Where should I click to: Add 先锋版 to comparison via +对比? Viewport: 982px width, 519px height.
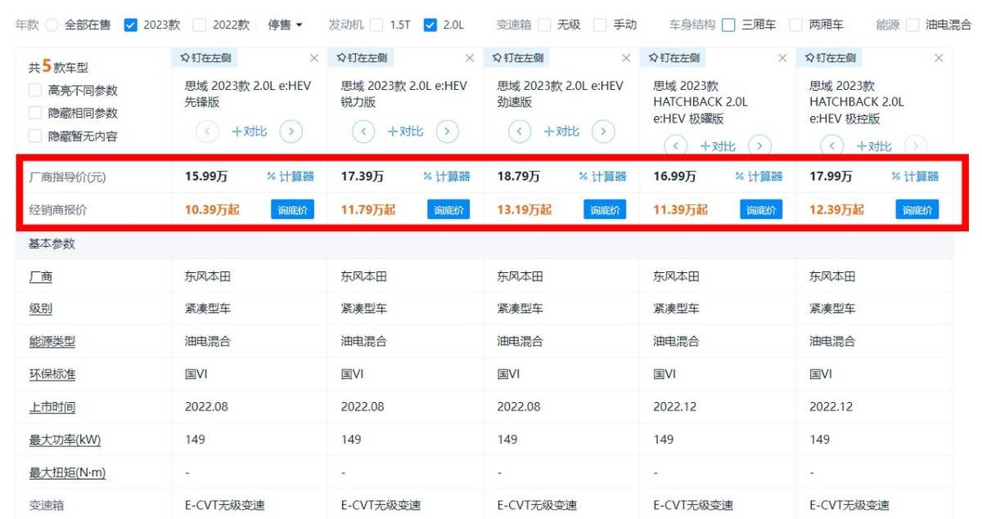point(250,132)
